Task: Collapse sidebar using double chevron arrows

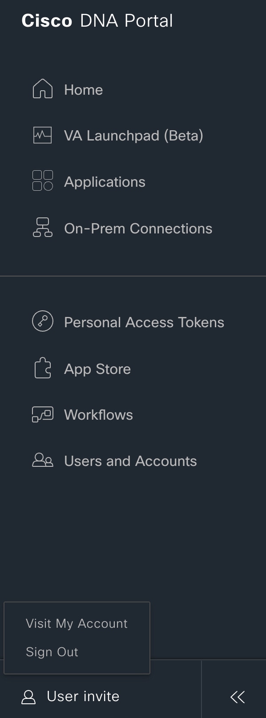Action: point(238,697)
